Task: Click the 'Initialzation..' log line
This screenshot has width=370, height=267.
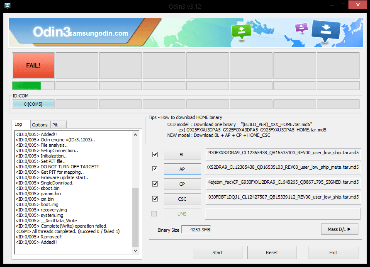Action: coord(41,156)
